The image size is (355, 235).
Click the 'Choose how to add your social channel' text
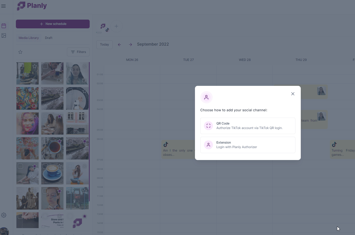[234, 110]
